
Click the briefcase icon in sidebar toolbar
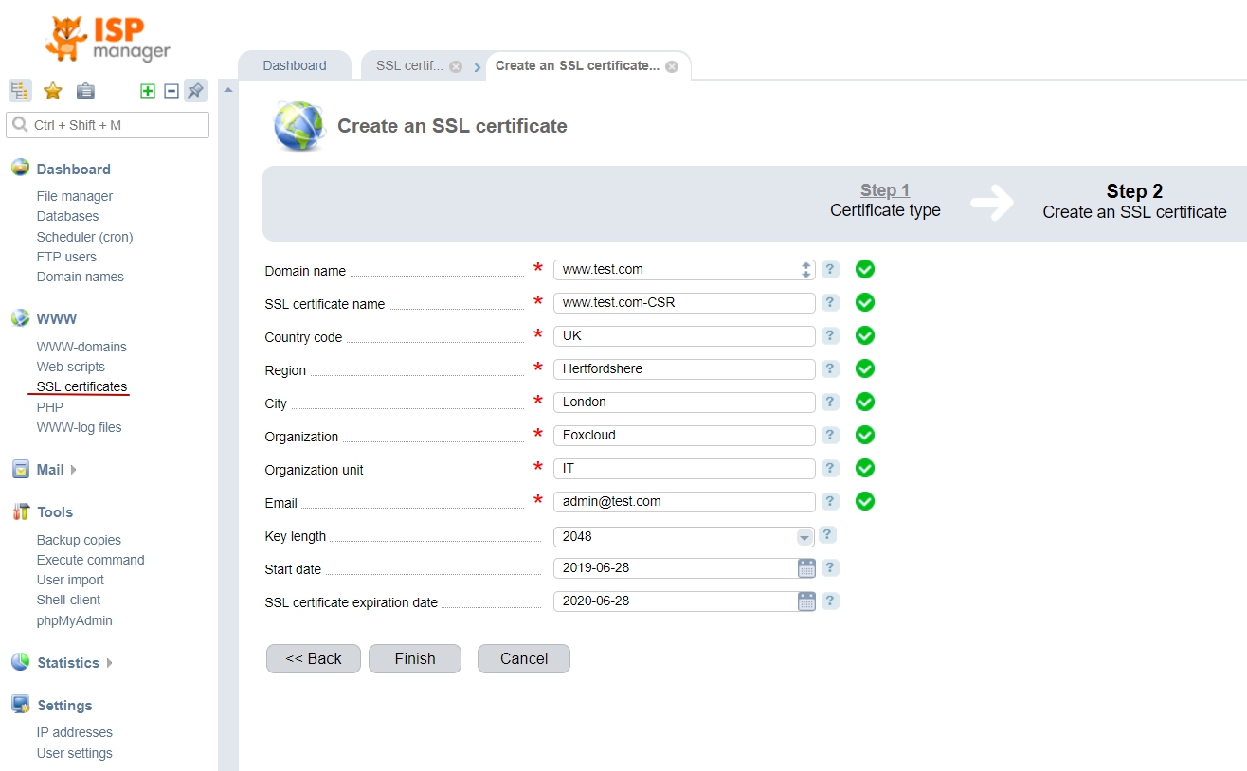[85, 91]
